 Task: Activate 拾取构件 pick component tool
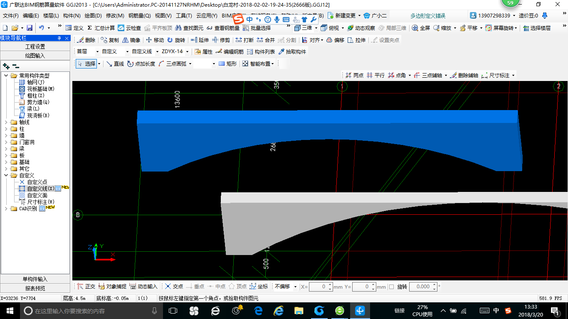pos(292,52)
